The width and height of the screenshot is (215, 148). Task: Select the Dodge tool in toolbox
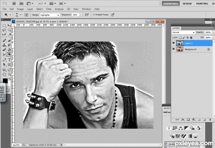click(x=9, y=54)
